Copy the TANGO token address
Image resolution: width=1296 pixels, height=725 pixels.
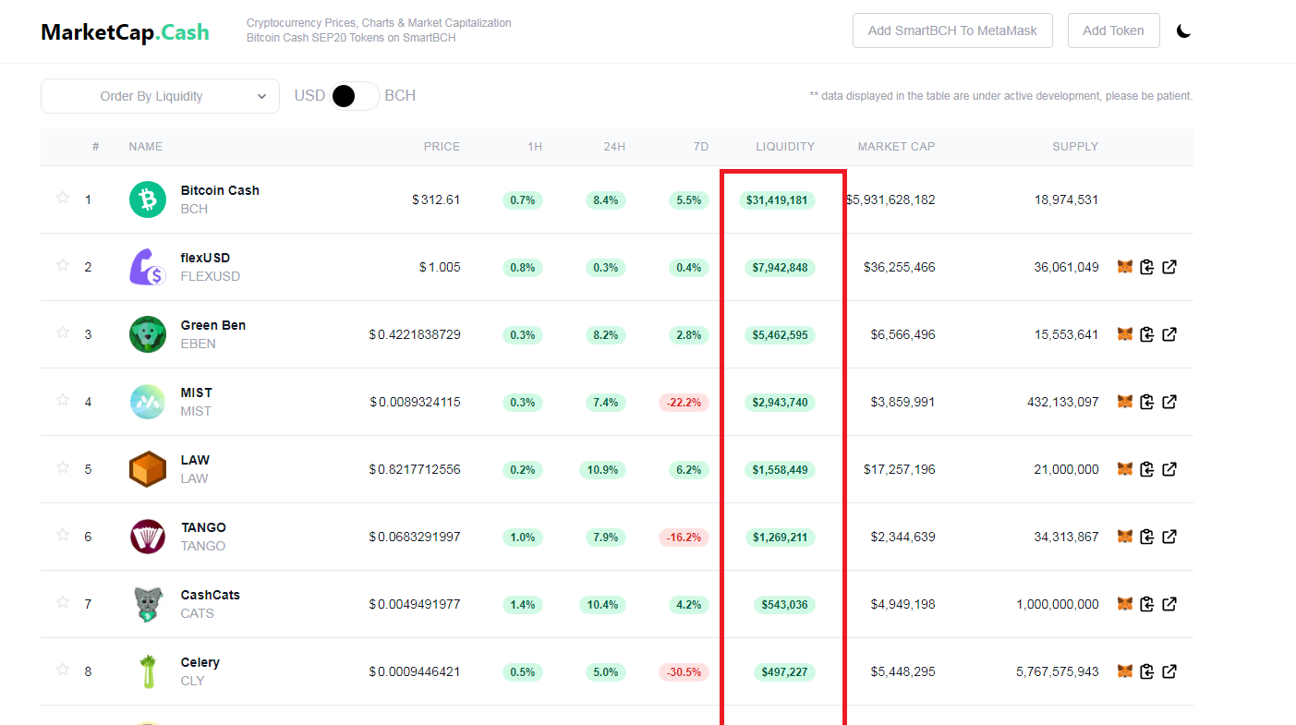click(x=1146, y=537)
